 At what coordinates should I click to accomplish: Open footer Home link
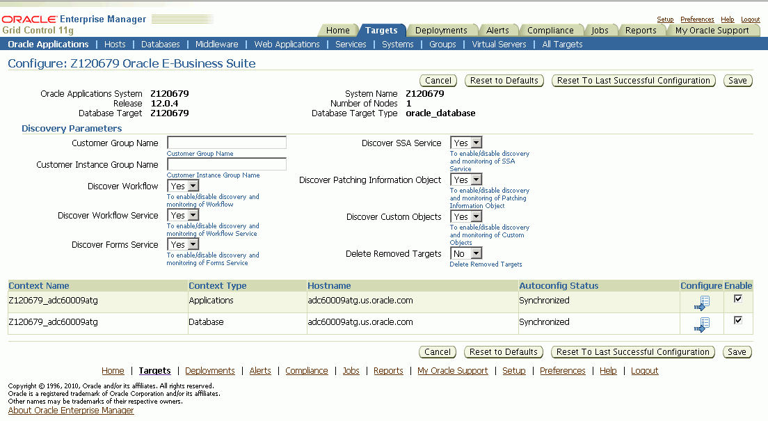pyautogui.click(x=113, y=370)
